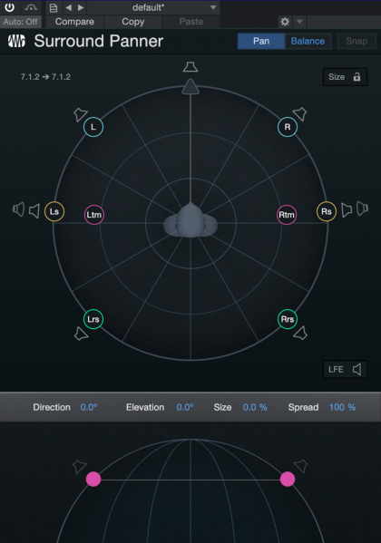Select the Rtm channel node
This screenshot has width=381, height=543.
[x=287, y=215]
